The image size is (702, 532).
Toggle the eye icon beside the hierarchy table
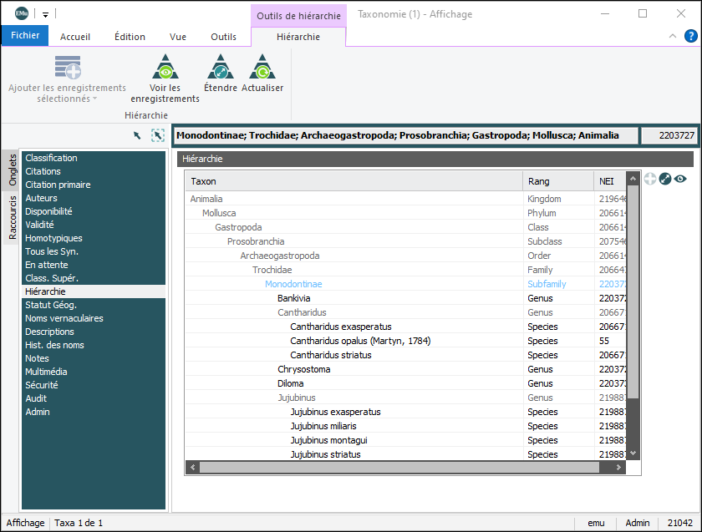(x=680, y=179)
